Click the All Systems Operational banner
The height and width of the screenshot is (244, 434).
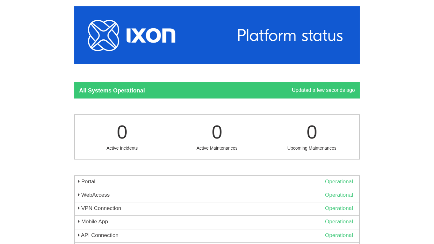pyautogui.click(x=112, y=91)
